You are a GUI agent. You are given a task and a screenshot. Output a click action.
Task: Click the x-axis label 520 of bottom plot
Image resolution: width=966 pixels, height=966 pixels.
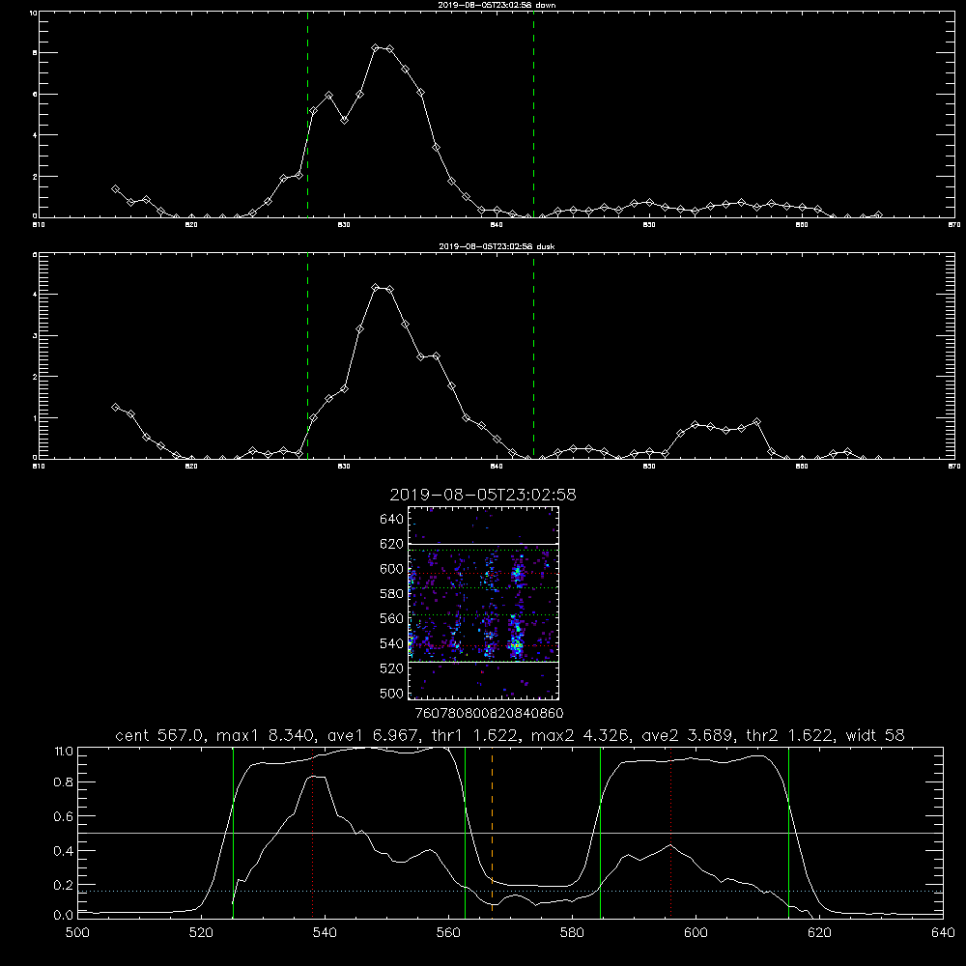pos(201,933)
